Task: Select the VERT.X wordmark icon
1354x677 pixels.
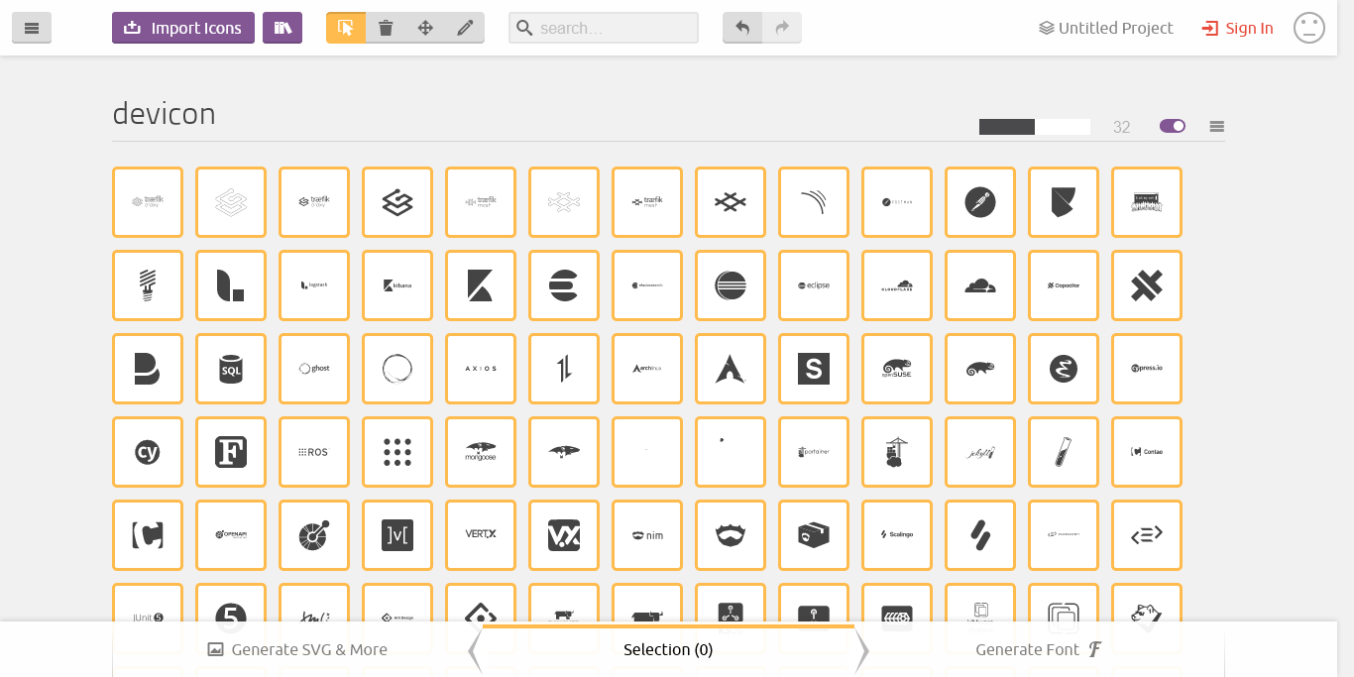Action: [481, 535]
